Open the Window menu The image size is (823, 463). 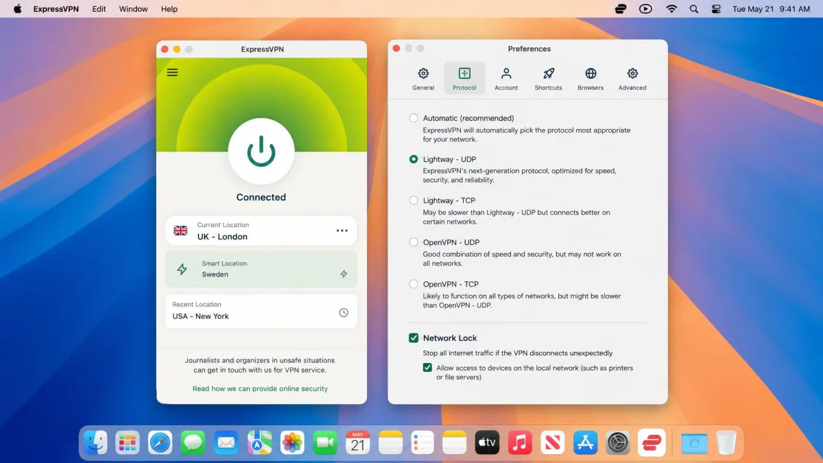133,9
